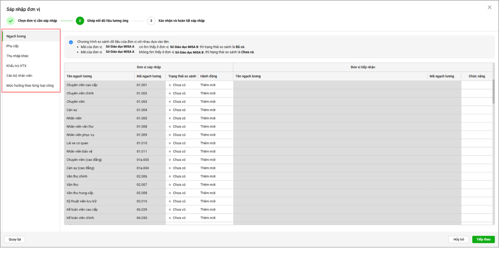The image size is (499, 264).
Task: Click code cell 01.003
Action: [x=150, y=102]
